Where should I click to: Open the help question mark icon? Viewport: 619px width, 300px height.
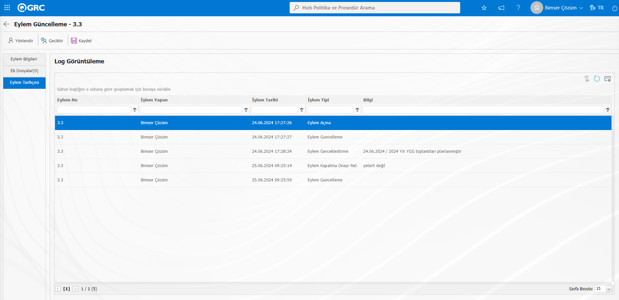click(518, 8)
